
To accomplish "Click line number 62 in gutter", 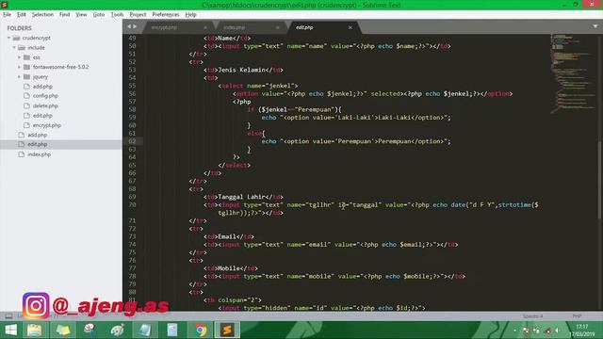I will [x=132, y=141].
